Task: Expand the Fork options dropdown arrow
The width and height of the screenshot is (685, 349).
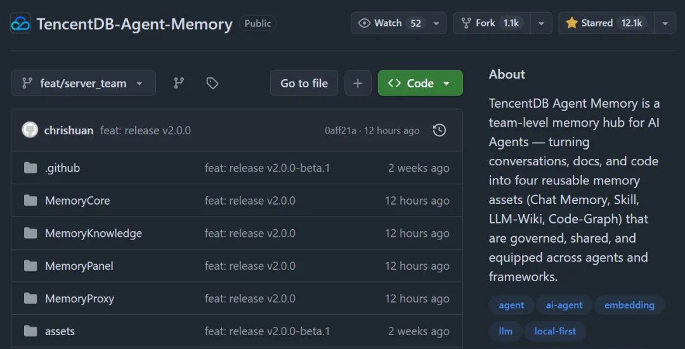Action: [x=541, y=23]
